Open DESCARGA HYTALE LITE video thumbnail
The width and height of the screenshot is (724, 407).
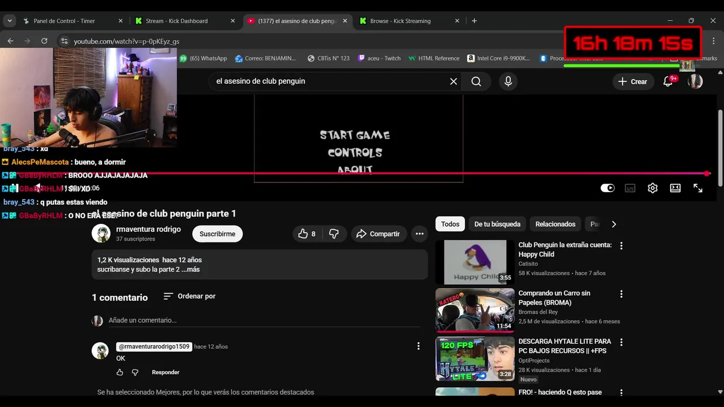475,359
